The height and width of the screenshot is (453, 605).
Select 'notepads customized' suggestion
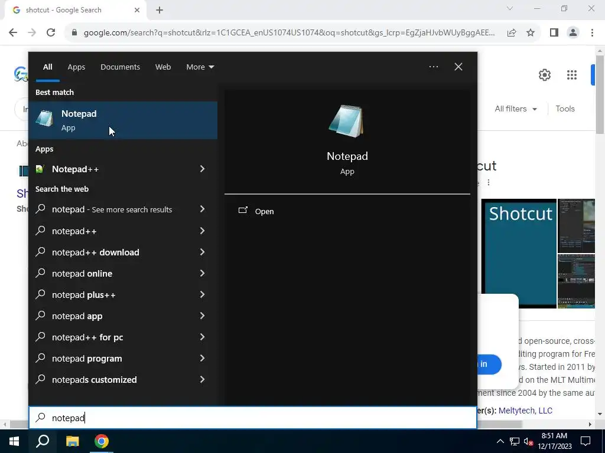tap(112, 379)
